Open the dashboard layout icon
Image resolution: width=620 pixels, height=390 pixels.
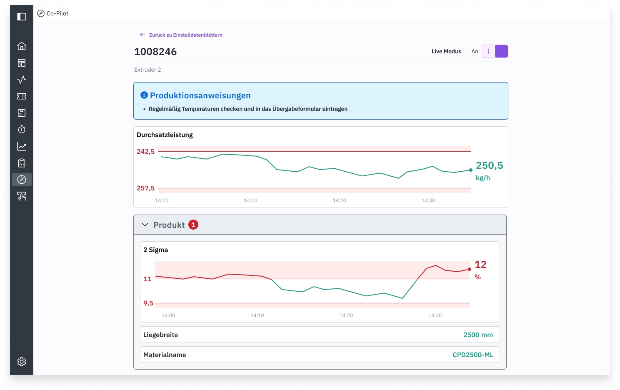[22, 63]
